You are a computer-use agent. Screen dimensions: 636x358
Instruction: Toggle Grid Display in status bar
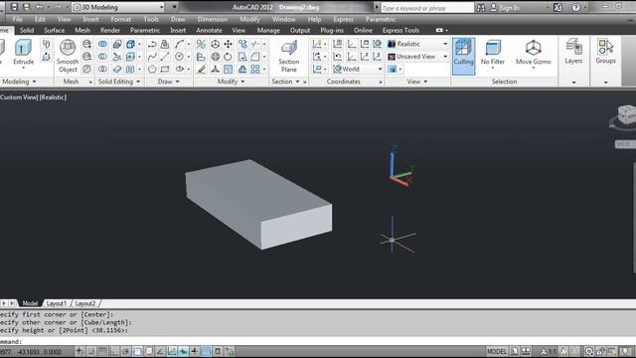point(102,351)
